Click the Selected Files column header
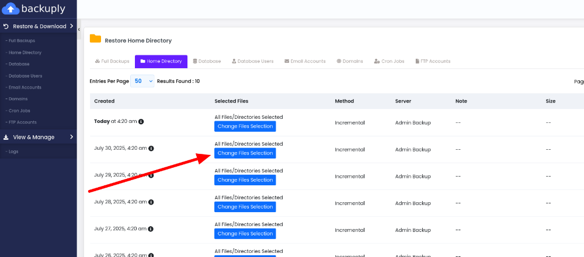This screenshot has width=584, height=257. click(x=231, y=101)
